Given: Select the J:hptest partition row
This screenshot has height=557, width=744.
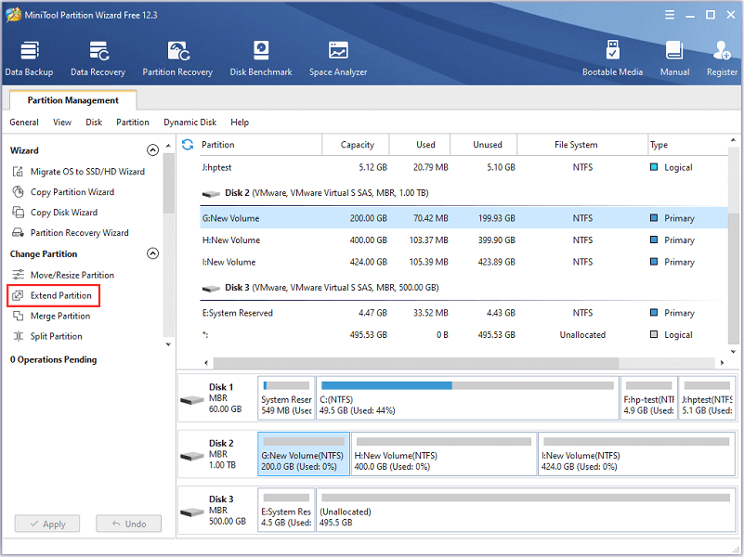Looking at the screenshot, I should click(464, 167).
